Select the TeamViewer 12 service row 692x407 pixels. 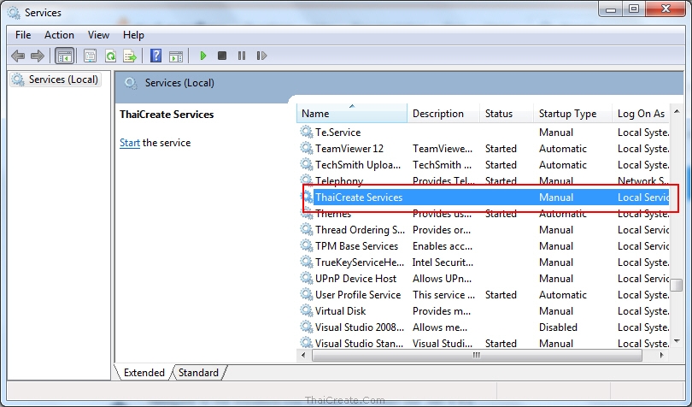click(x=349, y=149)
